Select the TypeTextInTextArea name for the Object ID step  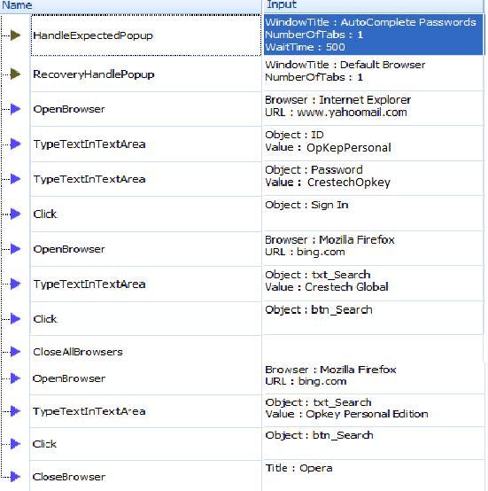pyautogui.click(x=146, y=144)
